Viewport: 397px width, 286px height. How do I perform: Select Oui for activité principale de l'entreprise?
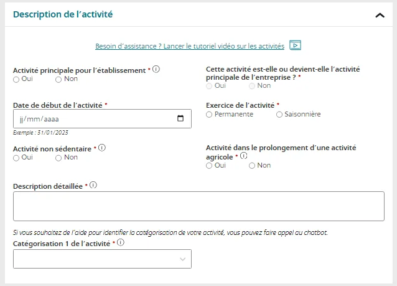point(209,86)
